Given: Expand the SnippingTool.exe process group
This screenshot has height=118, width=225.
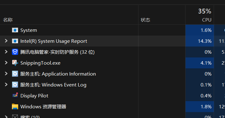Looking at the screenshot, I should 6,63.
